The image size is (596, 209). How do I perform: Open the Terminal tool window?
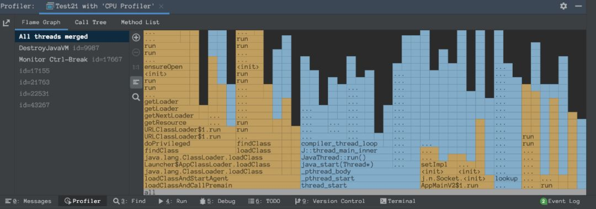tap(397, 201)
